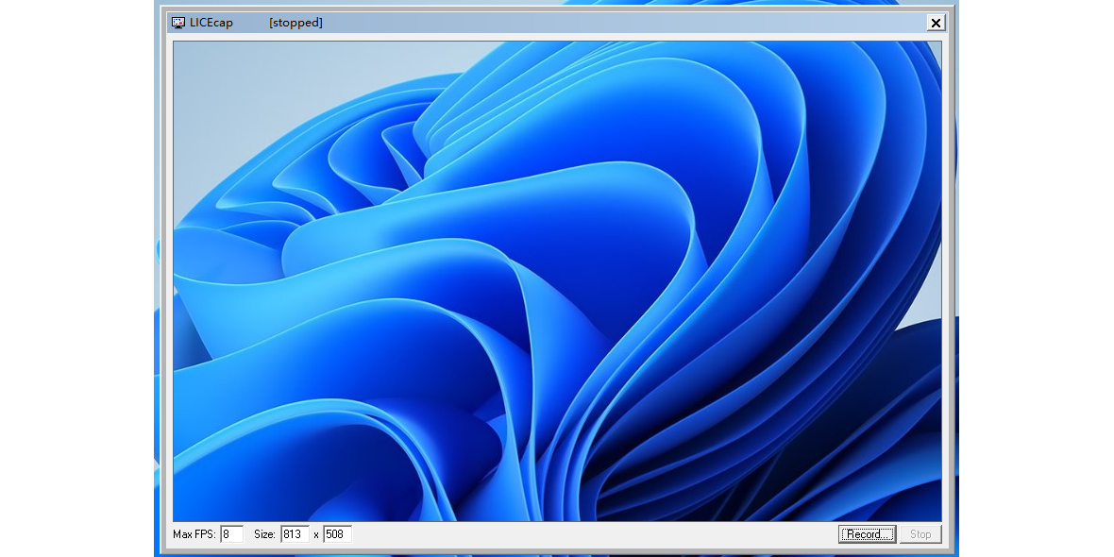This screenshot has width=1114, height=557.
Task: Click inside the transparent capture area center
Action: coord(557,280)
